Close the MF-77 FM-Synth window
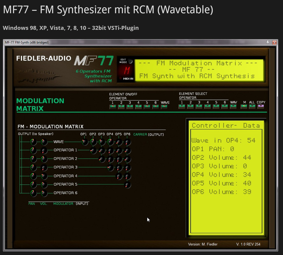283x255 pixels. 274,42
